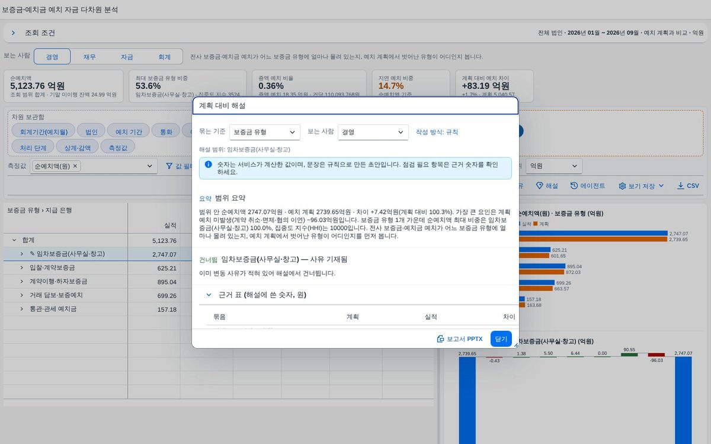The height and width of the screenshot is (444, 711).
Task: Click the 범위 요약 heading
Action: (230, 198)
